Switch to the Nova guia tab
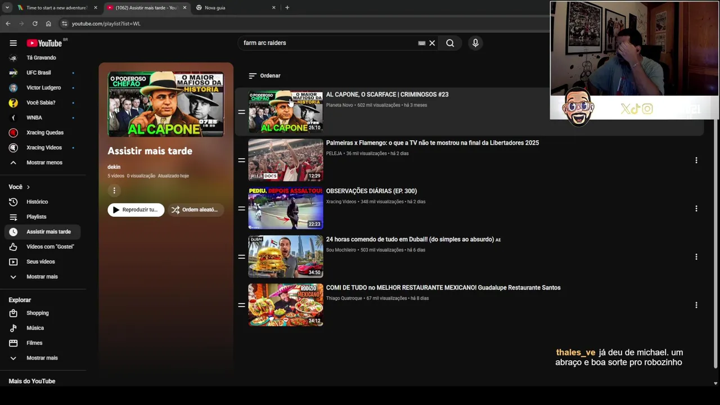This screenshot has width=720, height=405. coord(235,7)
